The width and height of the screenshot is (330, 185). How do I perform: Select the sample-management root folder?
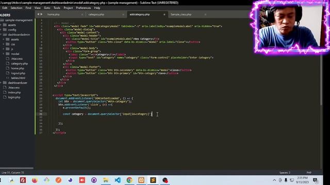click(x=19, y=20)
